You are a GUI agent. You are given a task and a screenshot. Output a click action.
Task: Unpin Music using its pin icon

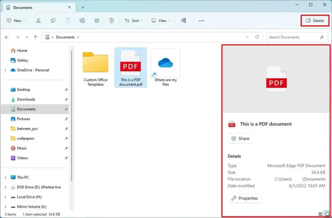pyautogui.click(x=66, y=148)
